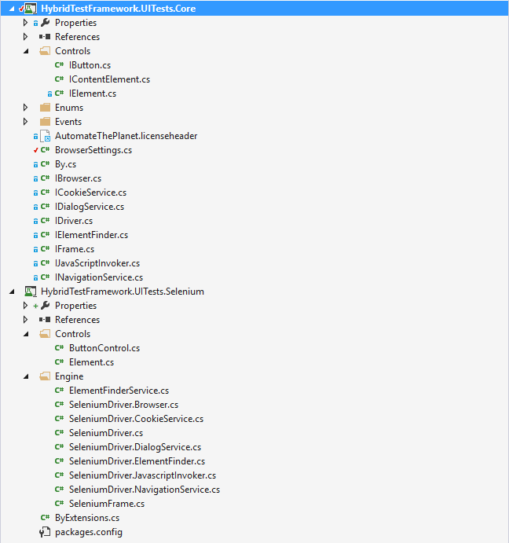Collapse the Engine folder
The image size is (509, 543).
[26, 376]
